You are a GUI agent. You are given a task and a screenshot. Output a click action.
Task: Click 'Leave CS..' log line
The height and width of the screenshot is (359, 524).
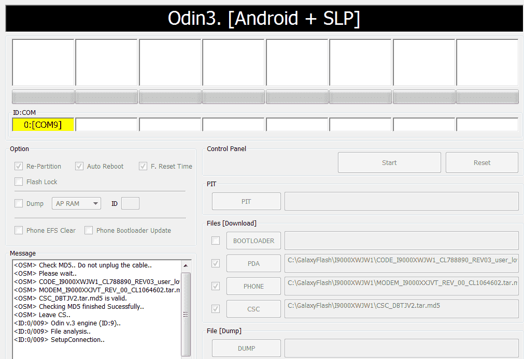(42, 315)
